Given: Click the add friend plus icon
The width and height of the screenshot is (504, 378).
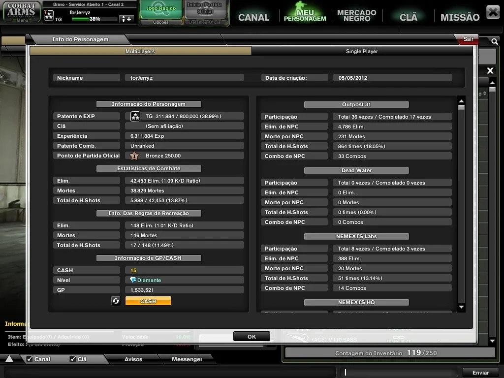Looking at the screenshot, I should [126, 19].
